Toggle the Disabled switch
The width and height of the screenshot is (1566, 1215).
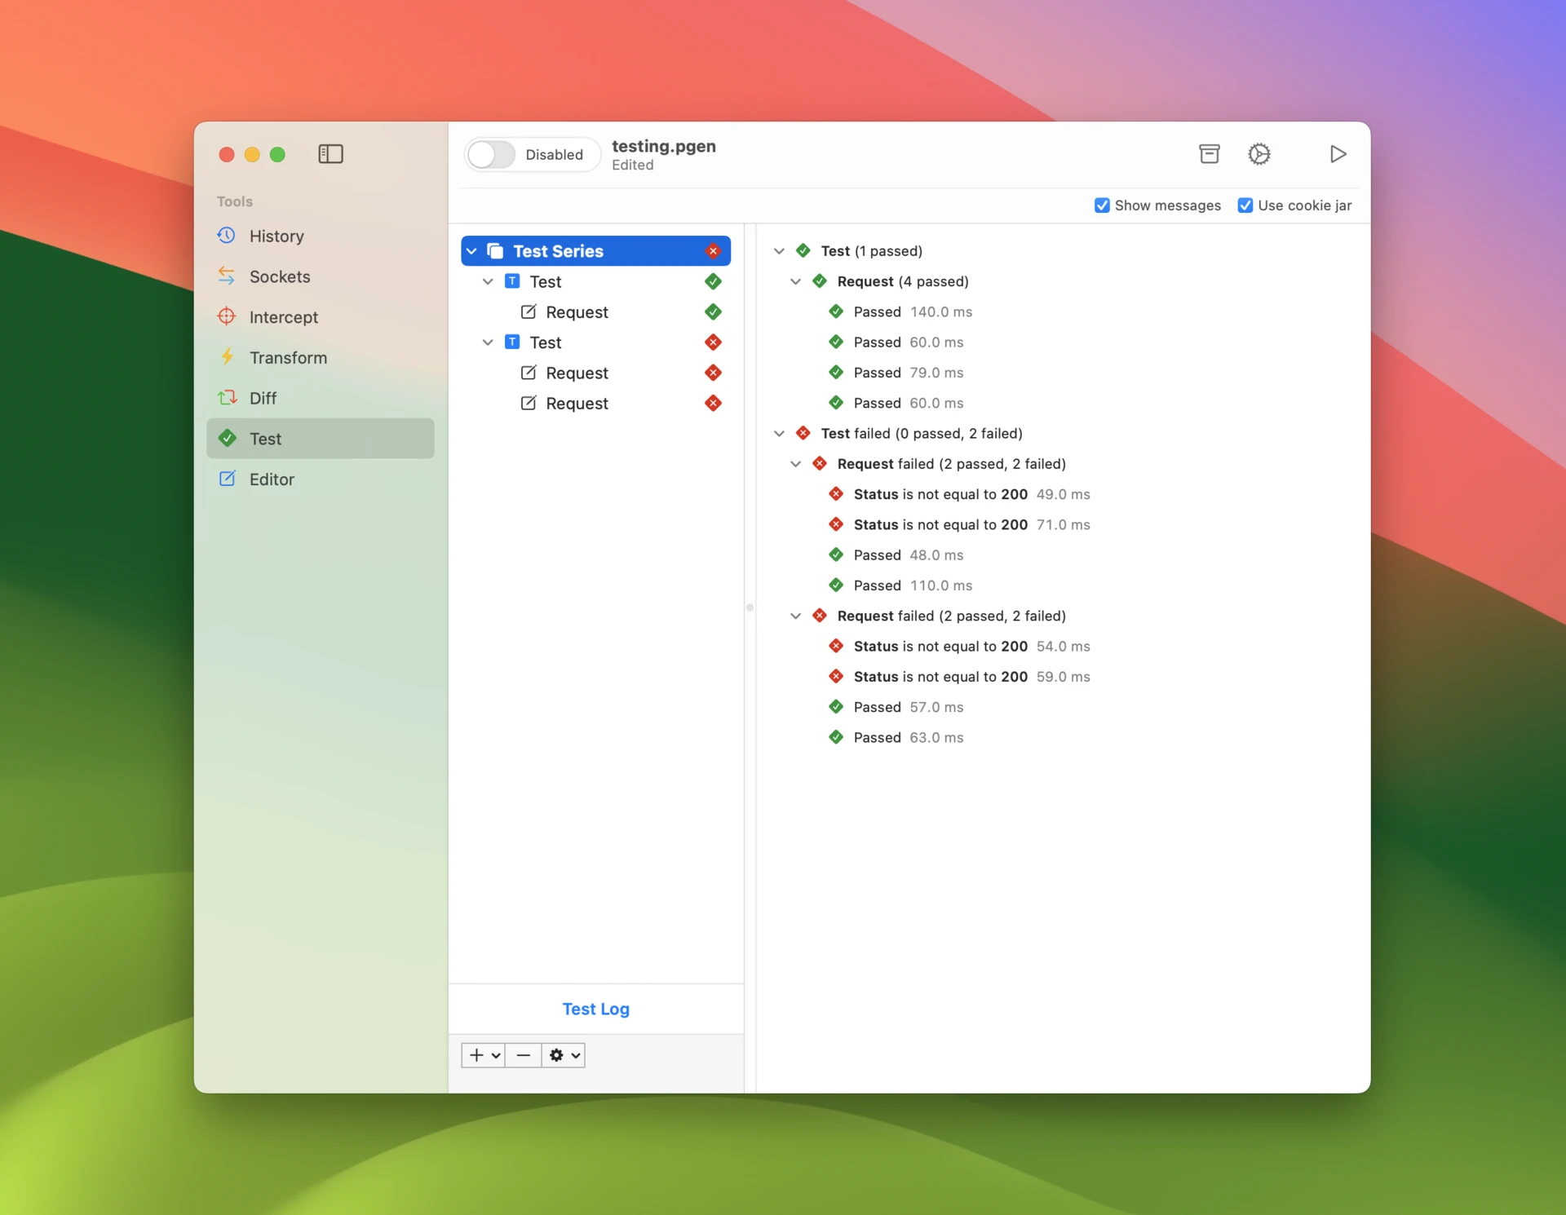492,154
